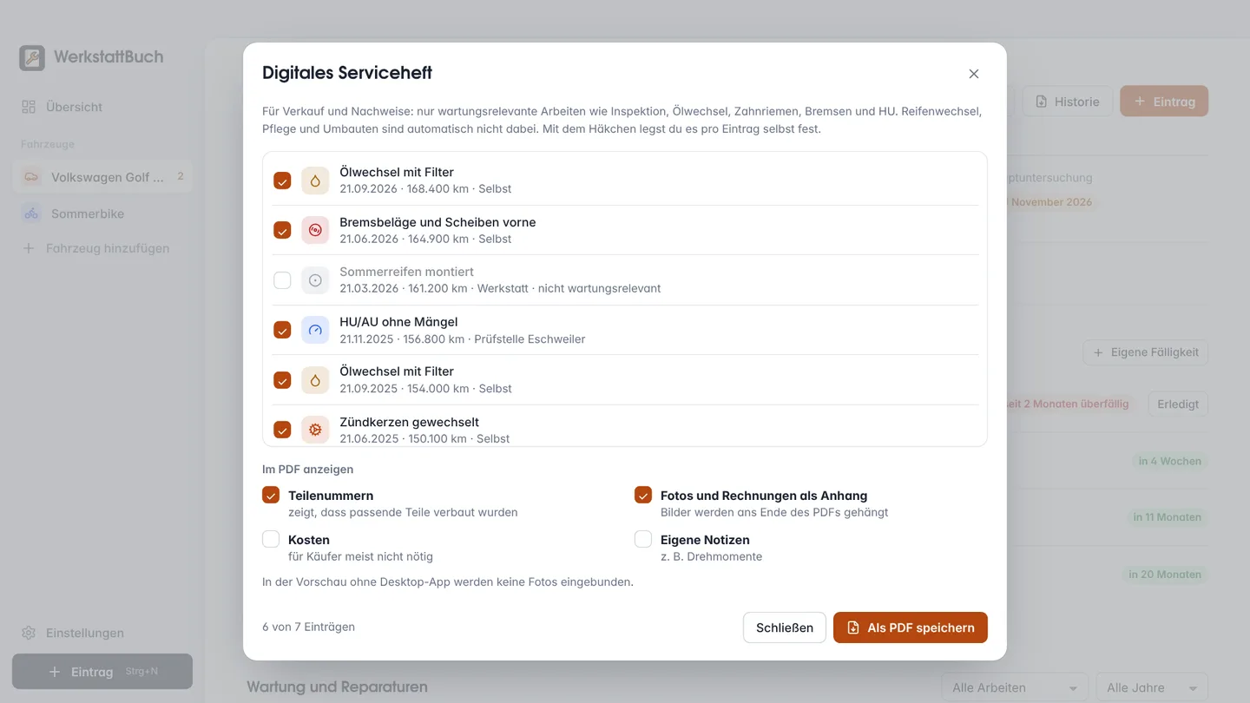This screenshot has height=703, width=1250.
Task: Uncheck the Zündkerzen gewechselt entry
Action: [282, 430]
